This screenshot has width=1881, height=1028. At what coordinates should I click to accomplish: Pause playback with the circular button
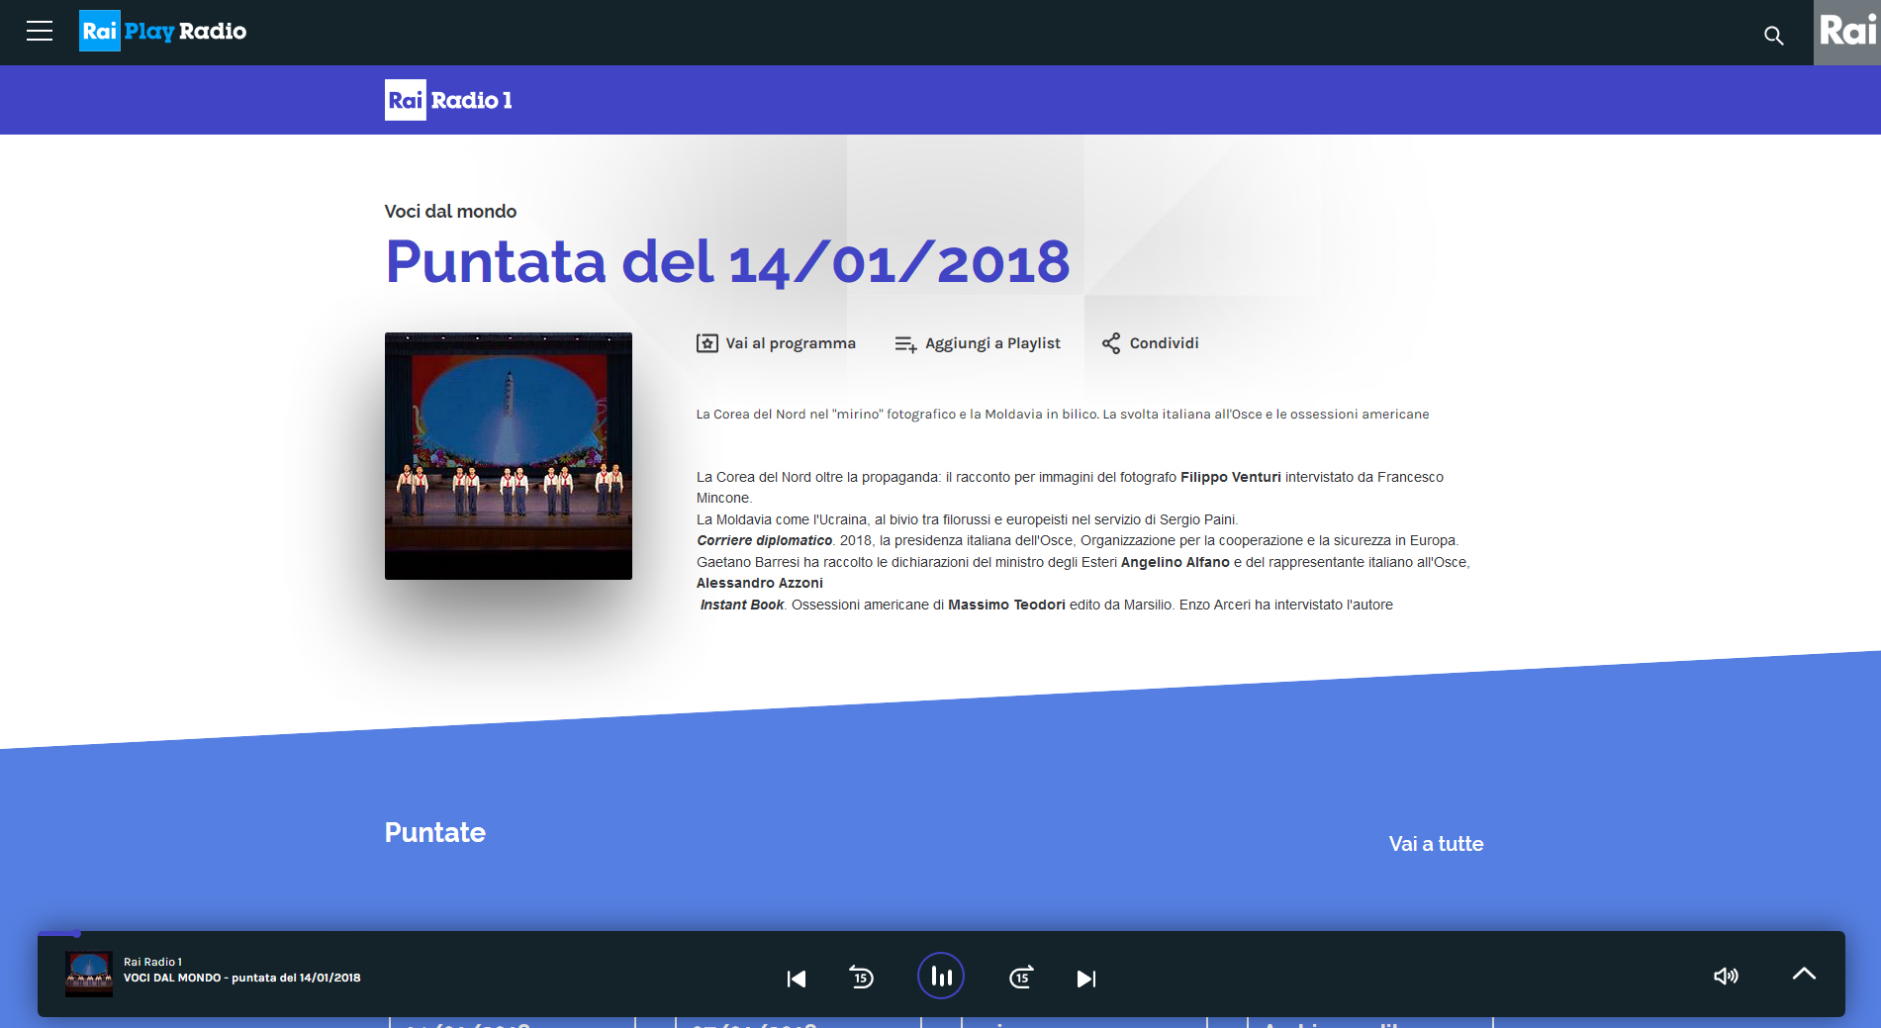(941, 977)
